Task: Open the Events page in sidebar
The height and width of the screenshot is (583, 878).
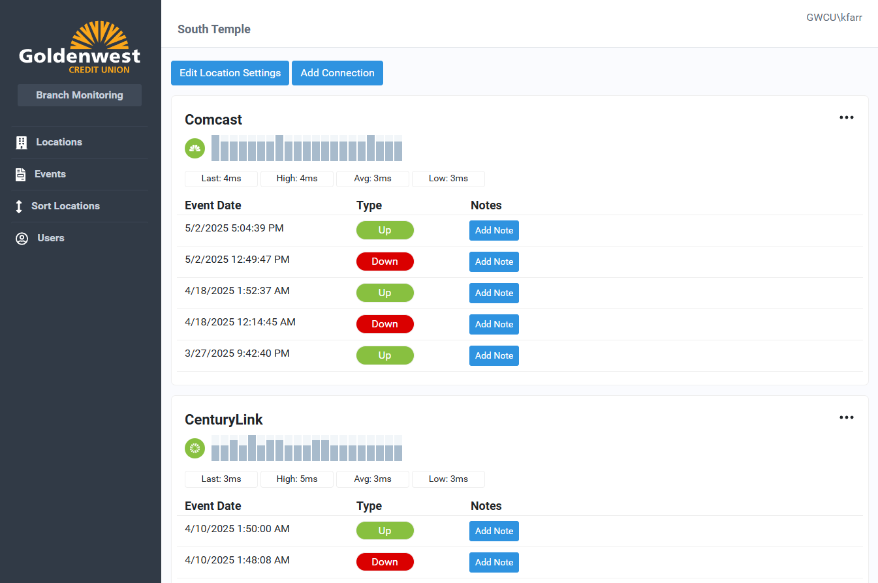Action: point(50,174)
